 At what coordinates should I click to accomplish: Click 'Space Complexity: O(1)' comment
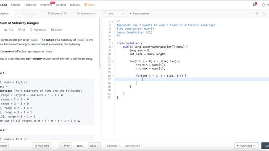click(x=134, y=32)
